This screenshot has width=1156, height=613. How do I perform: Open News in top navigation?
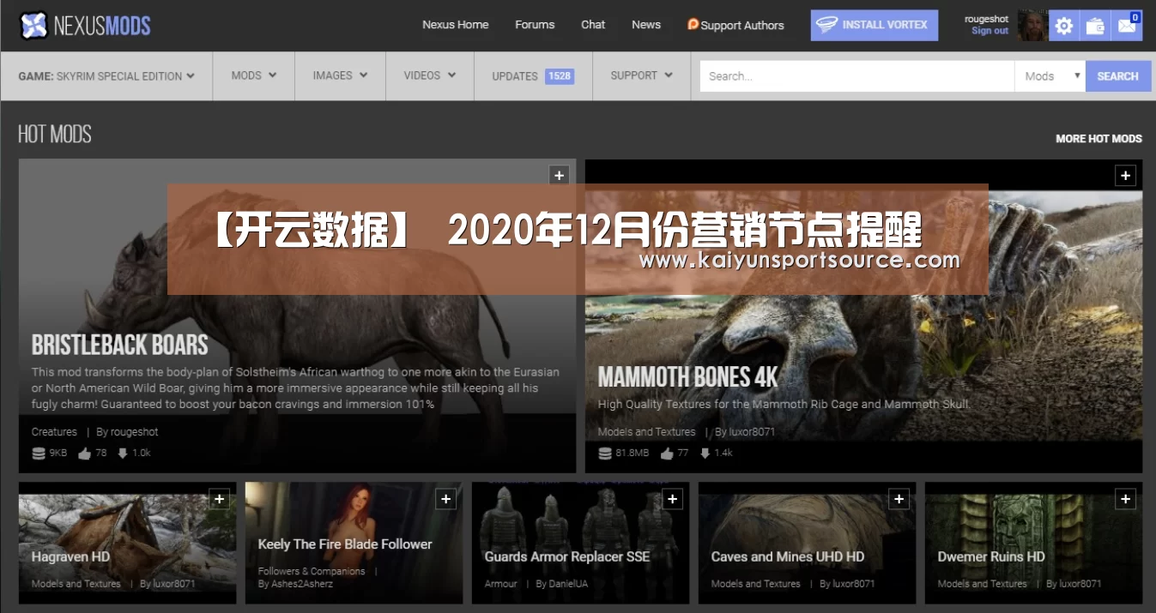point(646,25)
